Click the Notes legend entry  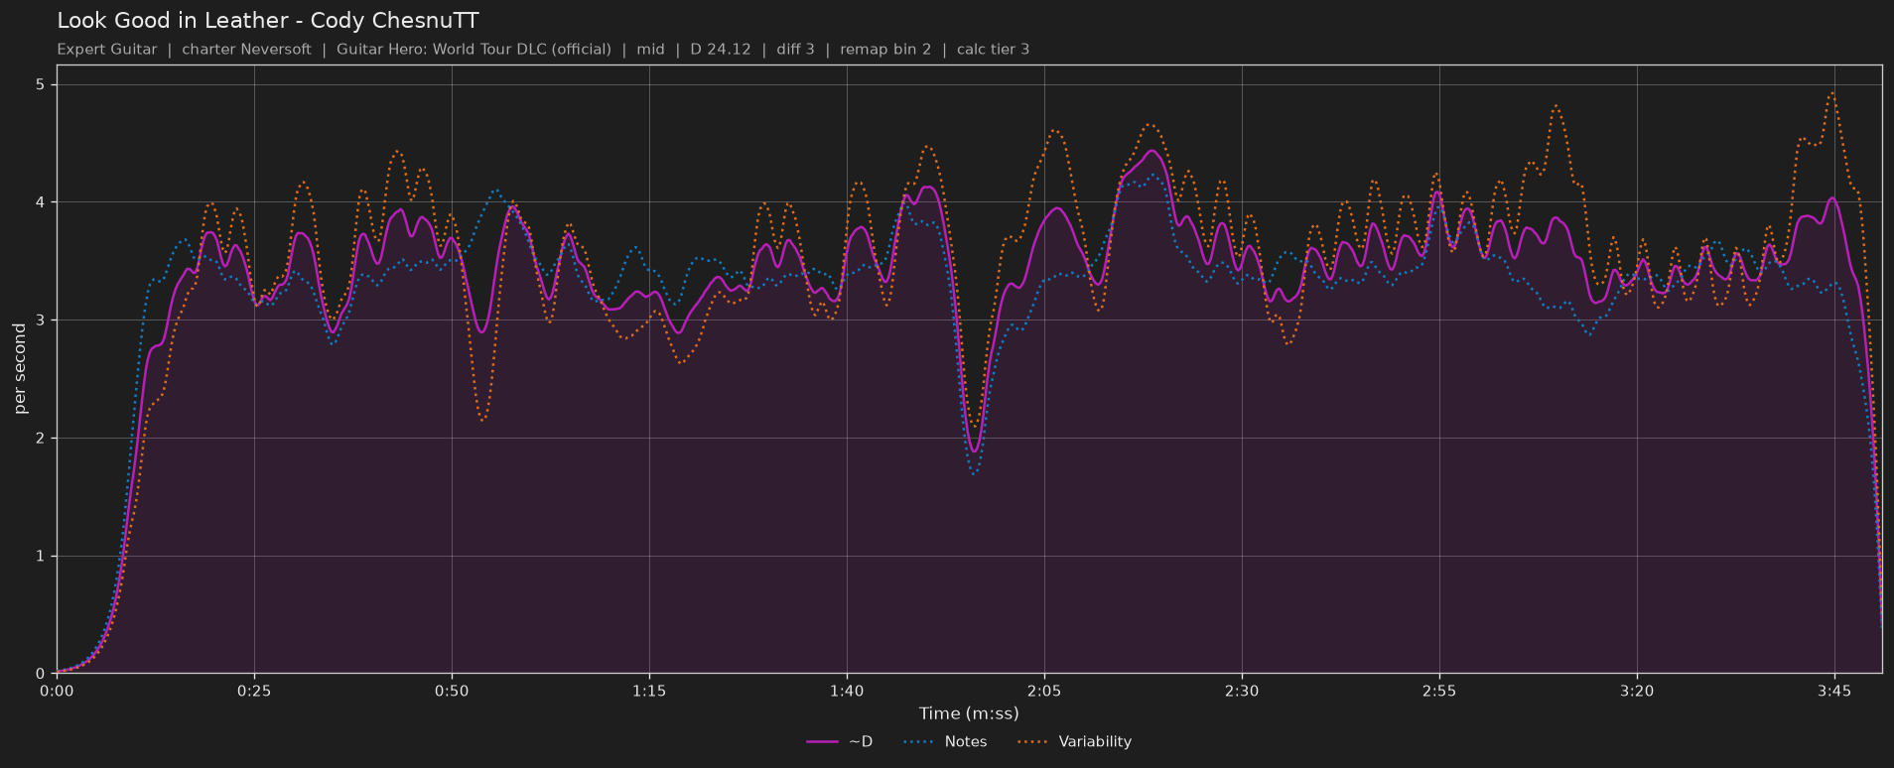(945, 741)
